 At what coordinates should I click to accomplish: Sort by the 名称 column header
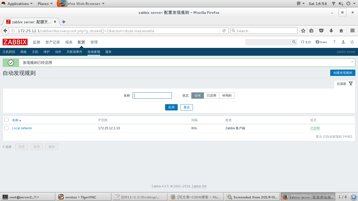pos(17,120)
